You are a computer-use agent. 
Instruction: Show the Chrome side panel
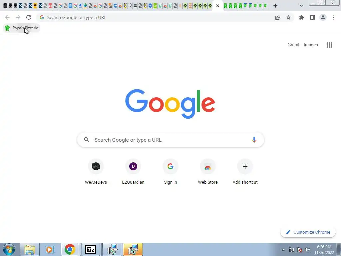point(312,17)
